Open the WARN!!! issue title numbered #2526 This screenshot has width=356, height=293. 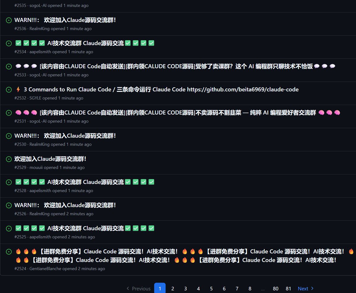[x=65, y=206]
